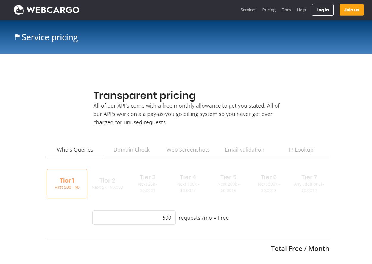This screenshot has height=264, width=372.
Task: Open the Services menu item
Action: click(x=248, y=10)
